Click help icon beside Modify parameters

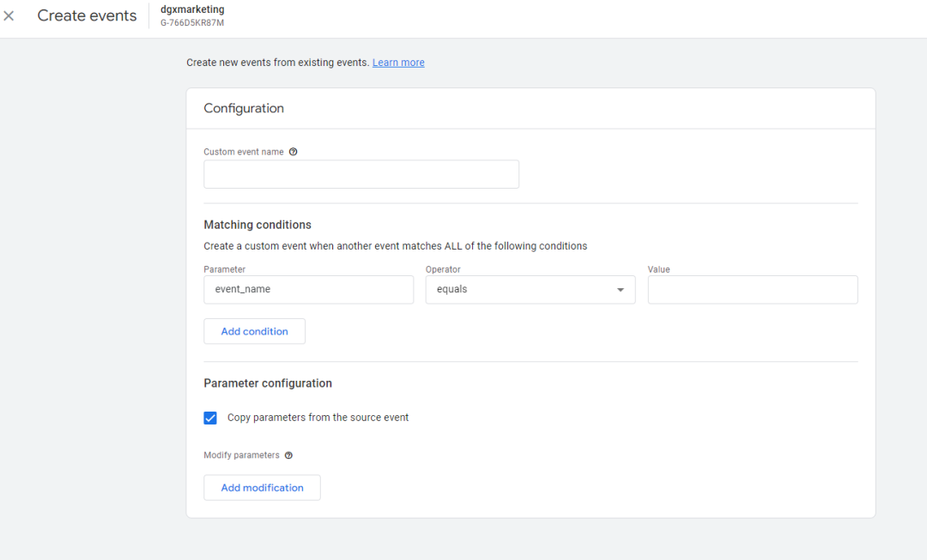[x=288, y=455]
